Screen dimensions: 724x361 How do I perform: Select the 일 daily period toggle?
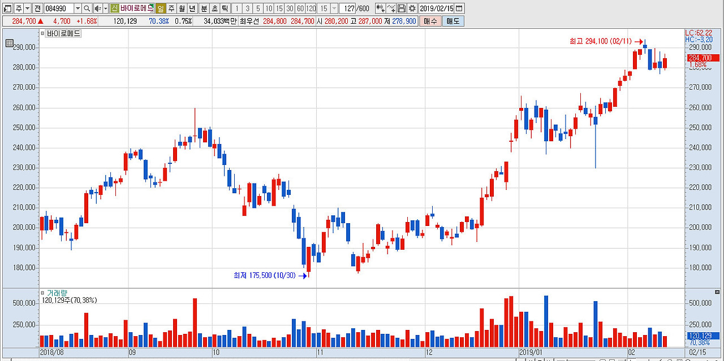pos(161,8)
